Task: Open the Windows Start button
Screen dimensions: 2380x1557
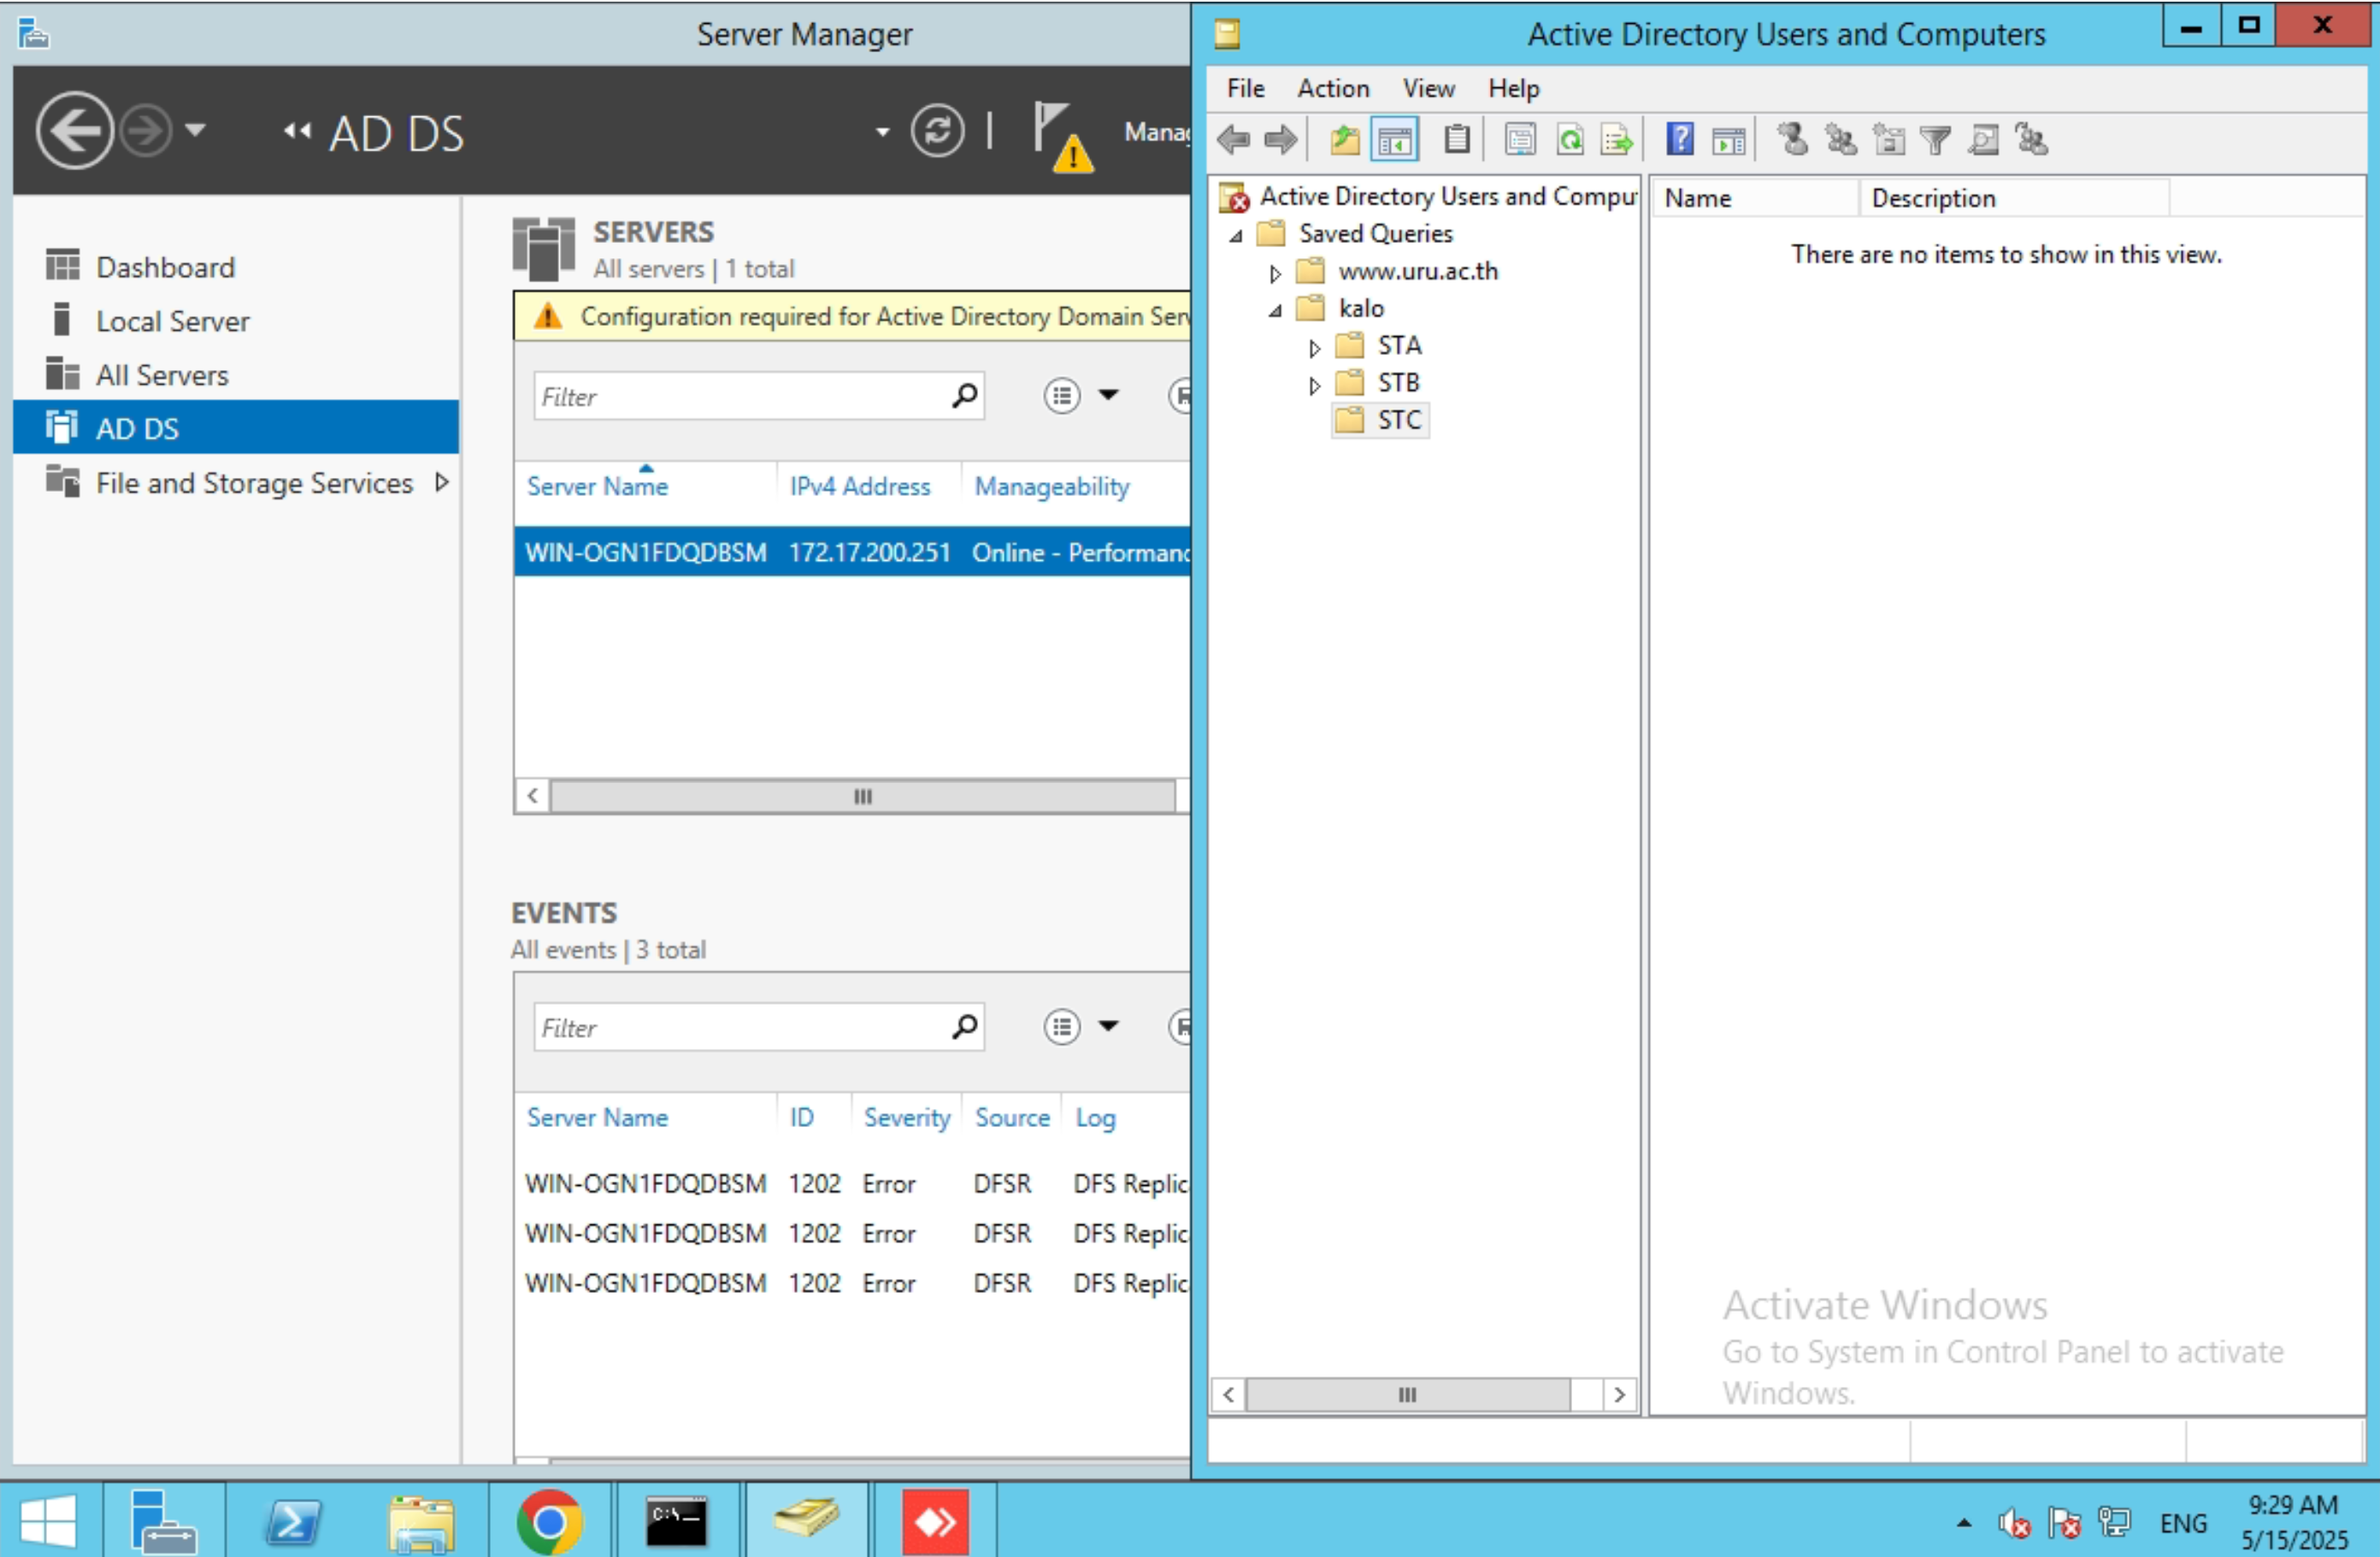Action: [x=49, y=1521]
